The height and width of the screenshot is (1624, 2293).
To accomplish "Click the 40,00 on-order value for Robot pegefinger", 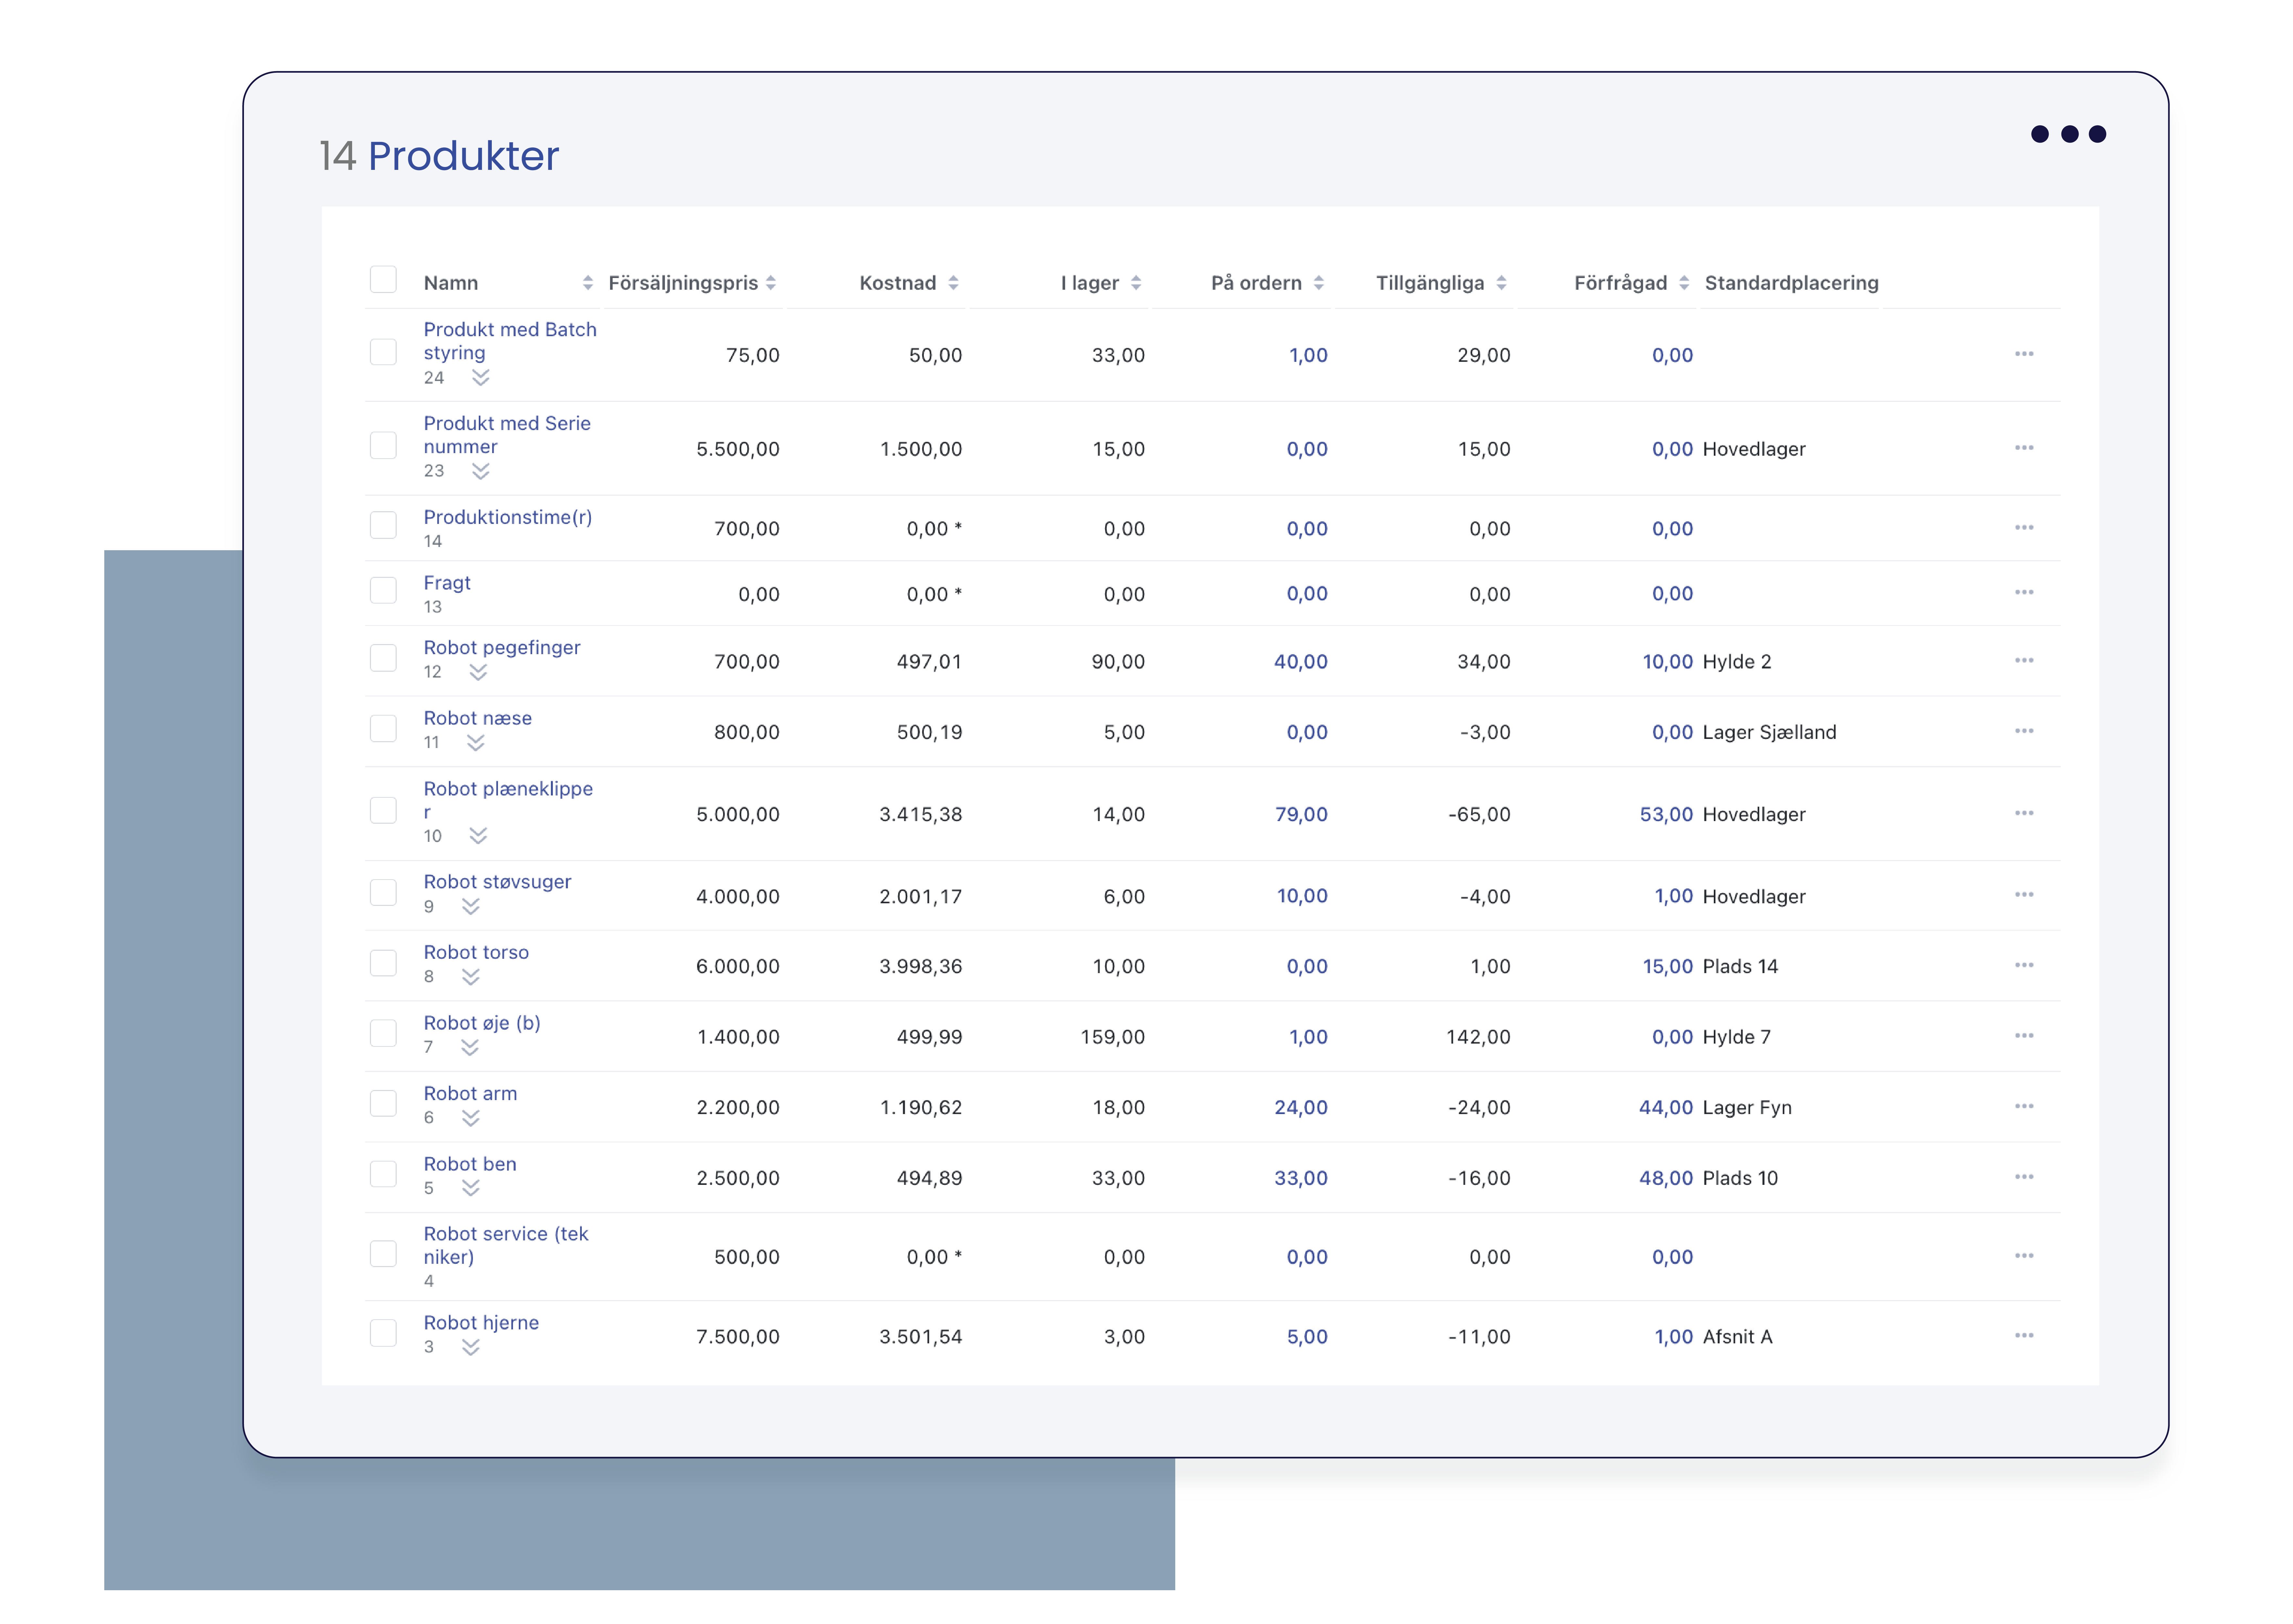I will pyautogui.click(x=1301, y=662).
